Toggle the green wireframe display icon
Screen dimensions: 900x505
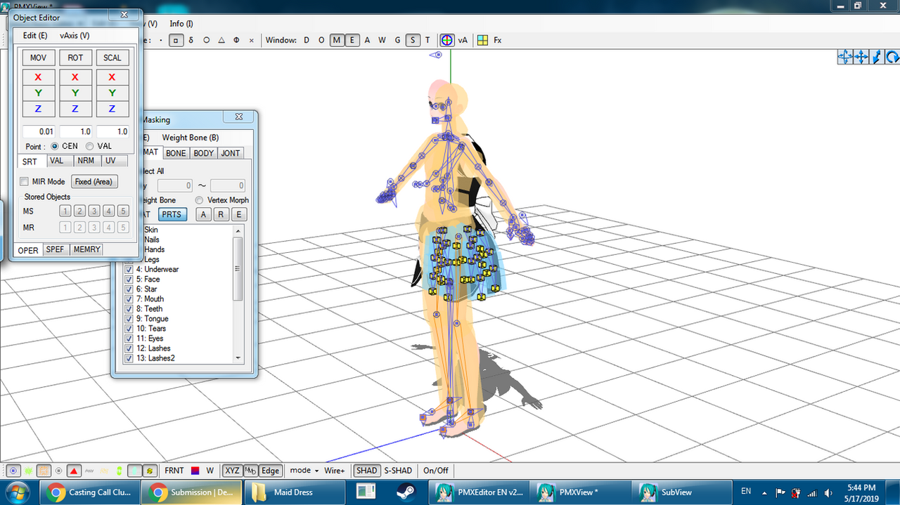[29, 471]
